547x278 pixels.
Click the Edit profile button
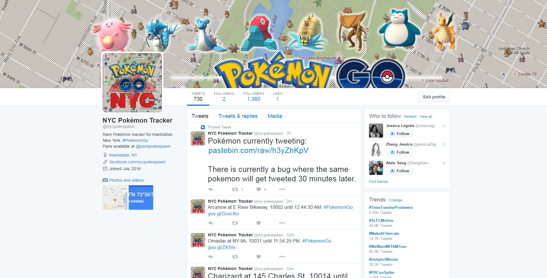point(434,97)
